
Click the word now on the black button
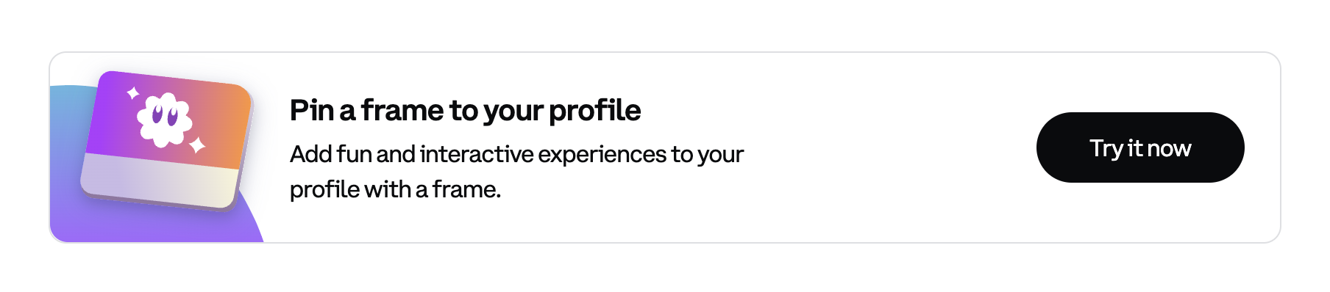1169,149
